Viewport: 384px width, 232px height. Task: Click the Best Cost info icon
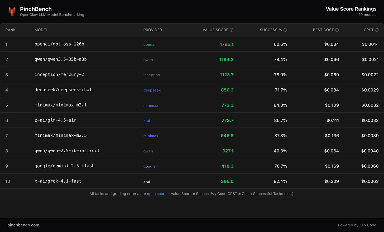tap(337, 30)
